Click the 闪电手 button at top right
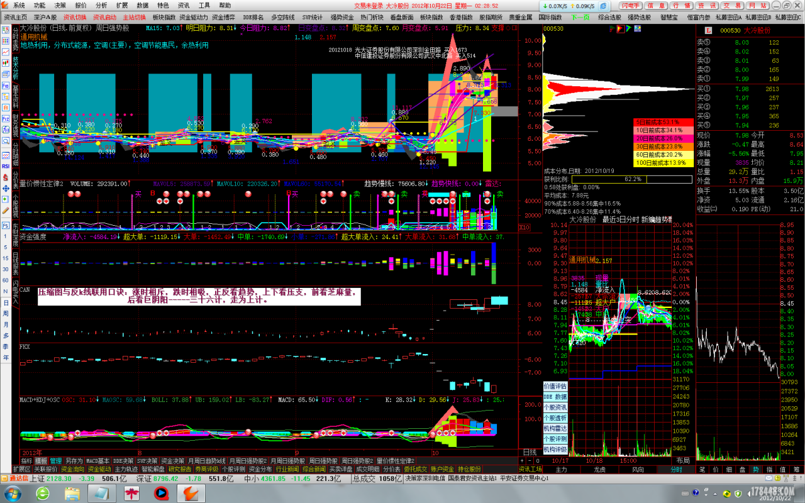 pos(630,6)
